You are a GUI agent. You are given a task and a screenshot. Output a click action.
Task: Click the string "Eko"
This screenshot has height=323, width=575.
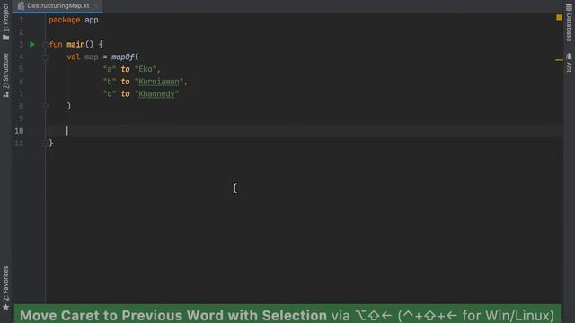(x=146, y=69)
